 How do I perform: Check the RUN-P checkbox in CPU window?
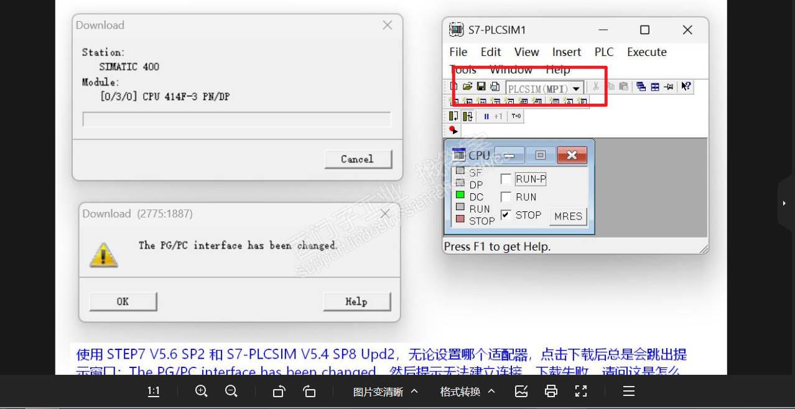pos(506,179)
